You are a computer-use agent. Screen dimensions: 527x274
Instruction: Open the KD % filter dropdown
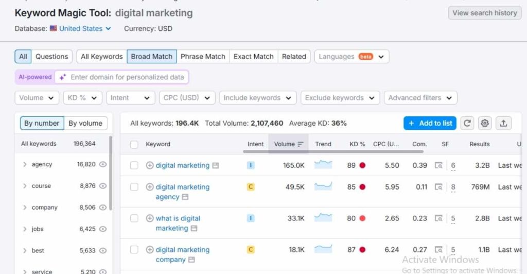[x=82, y=98]
